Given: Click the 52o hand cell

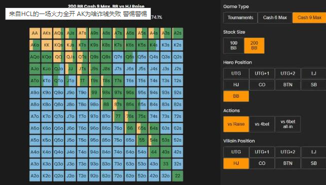Looking at the screenshot, I should click(142, 176).
